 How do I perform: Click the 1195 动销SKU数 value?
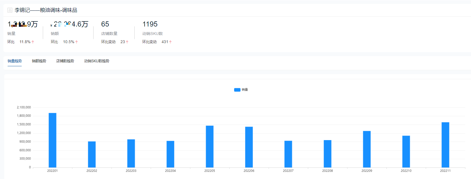click(x=150, y=24)
